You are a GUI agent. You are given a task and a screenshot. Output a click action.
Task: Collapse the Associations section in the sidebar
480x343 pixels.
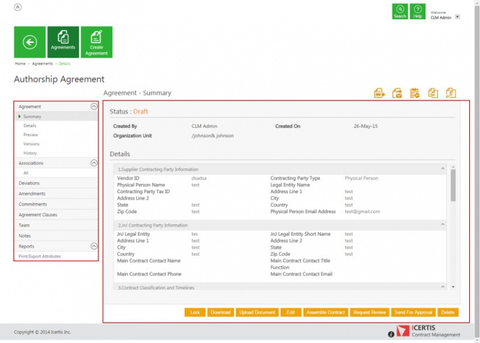(x=94, y=163)
